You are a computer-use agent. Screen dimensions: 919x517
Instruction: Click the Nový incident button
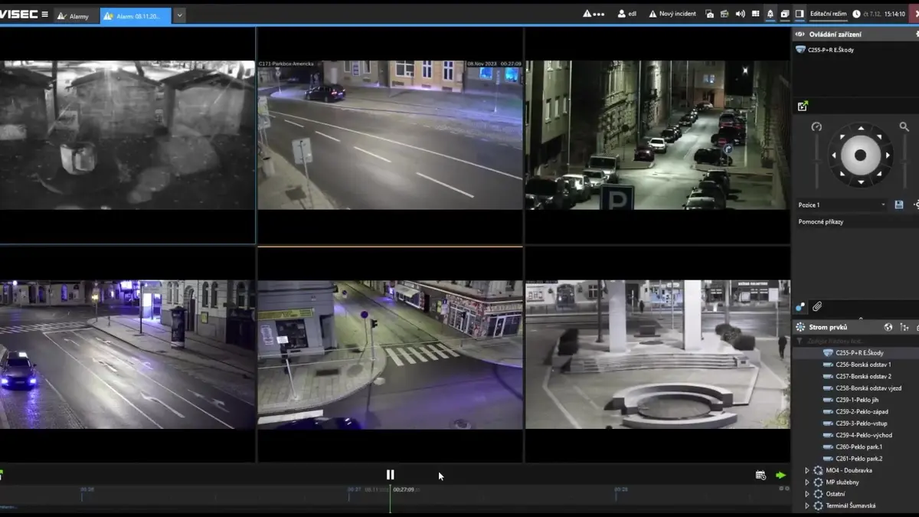[x=672, y=14]
